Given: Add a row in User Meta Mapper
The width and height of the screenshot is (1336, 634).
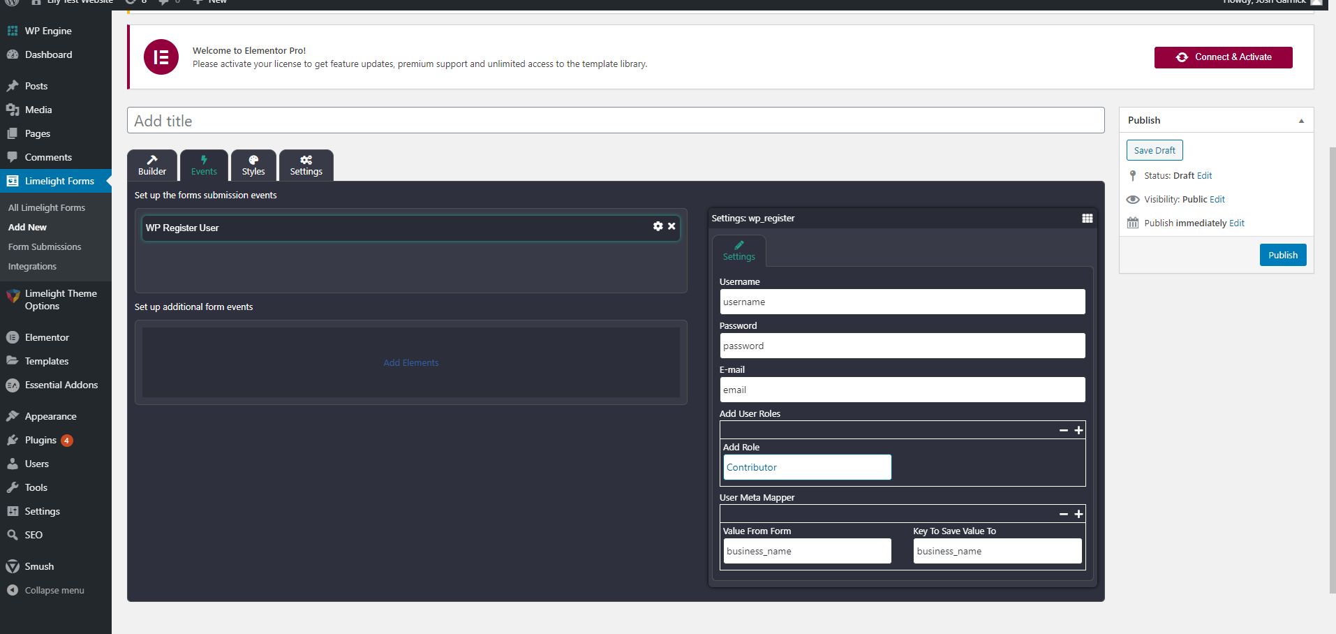Looking at the screenshot, I should pyautogui.click(x=1078, y=514).
